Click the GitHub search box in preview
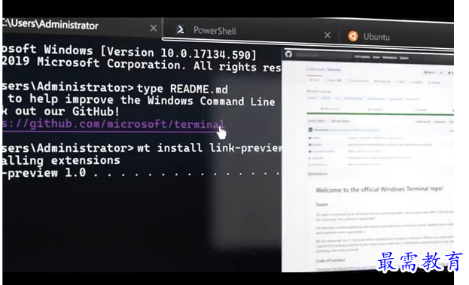Screen dimensions: 469x285 (x=323, y=56)
